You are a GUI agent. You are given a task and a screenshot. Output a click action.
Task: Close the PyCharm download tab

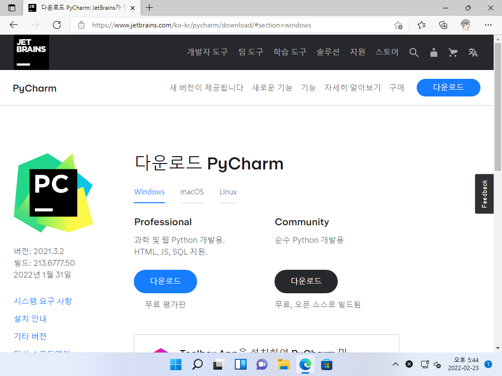point(132,8)
